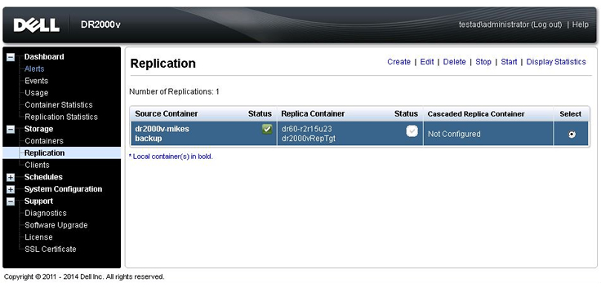Open Diagnostics under Support

pyautogui.click(x=46, y=213)
